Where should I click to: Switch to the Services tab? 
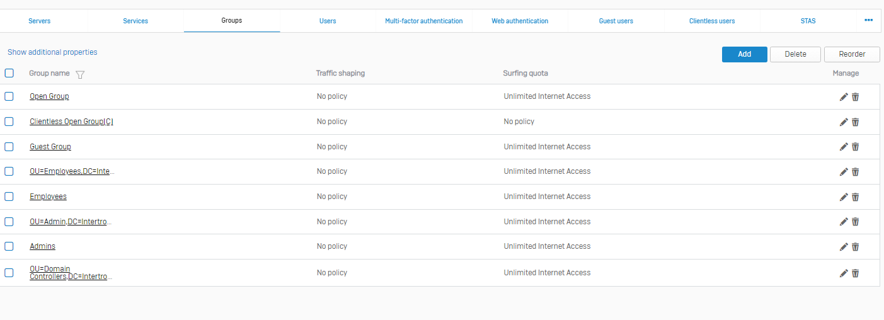coord(135,21)
